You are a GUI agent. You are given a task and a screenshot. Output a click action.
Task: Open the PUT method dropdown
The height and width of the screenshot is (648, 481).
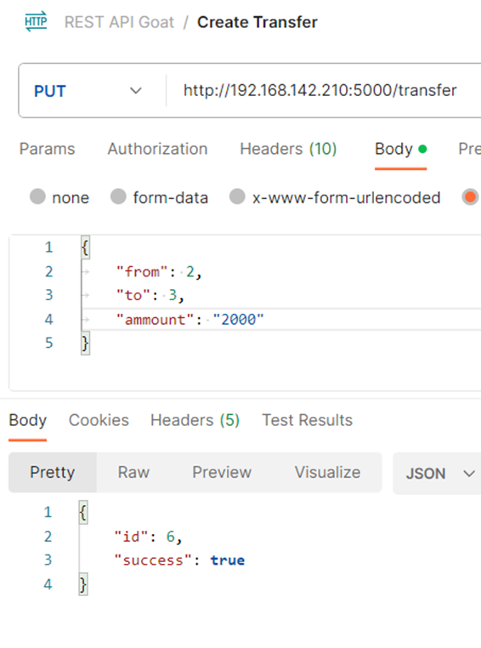click(x=88, y=91)
